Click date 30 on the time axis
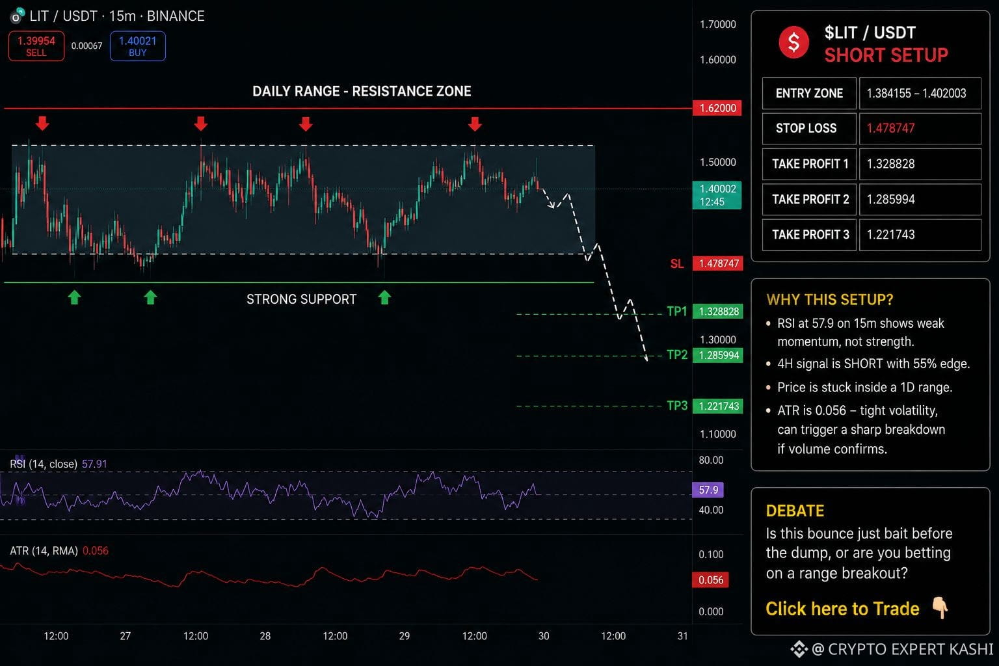 [544, 636]
